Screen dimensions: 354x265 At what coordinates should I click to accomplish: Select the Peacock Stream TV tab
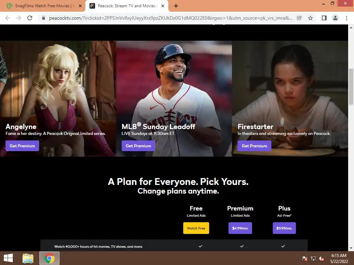pyautogui.click(x=127, y=6)
